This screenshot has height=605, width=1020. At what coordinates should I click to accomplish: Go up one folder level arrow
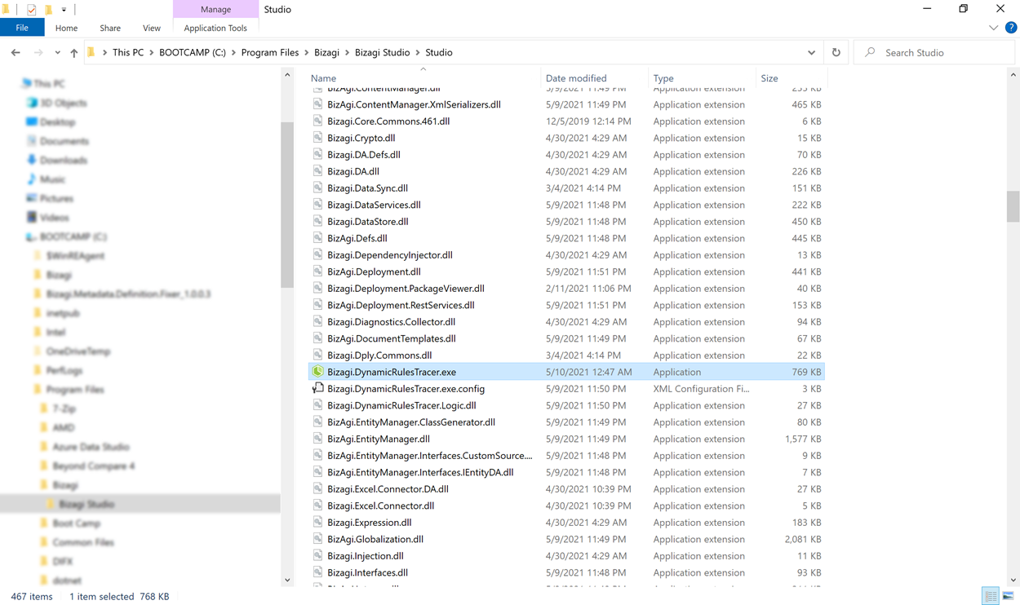(x=74, y=52)
